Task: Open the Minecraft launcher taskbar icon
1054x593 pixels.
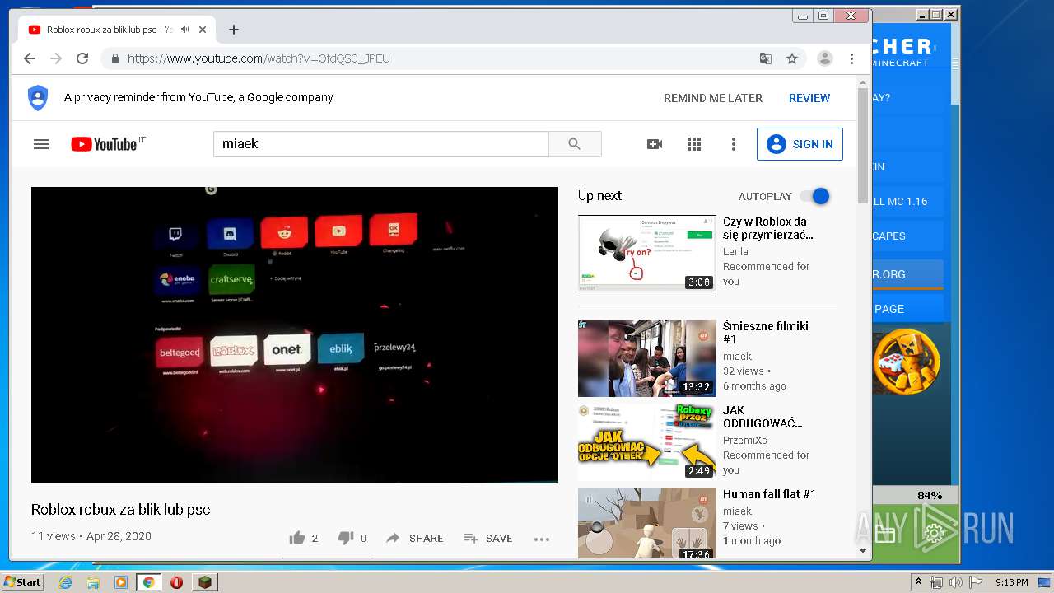Action: pos(204,582)
